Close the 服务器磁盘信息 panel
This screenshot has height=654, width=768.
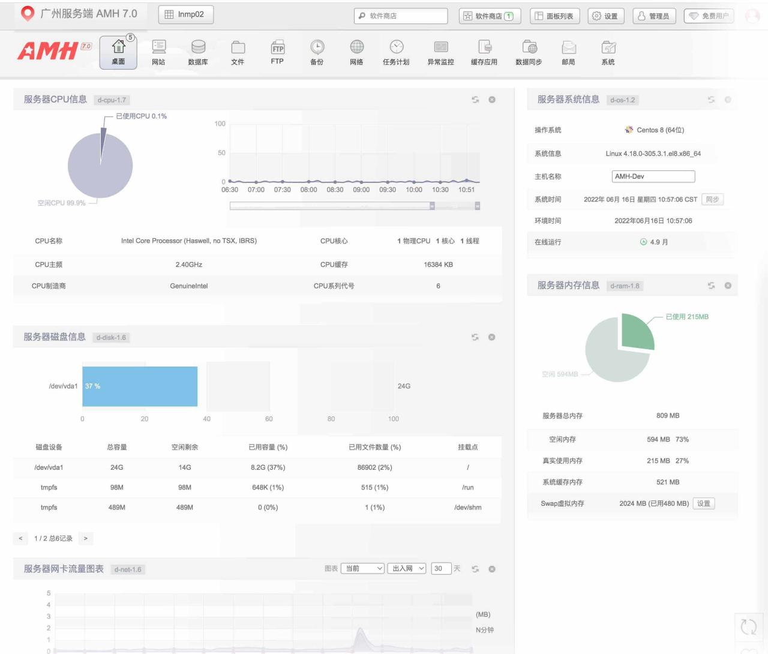click(491, 337)
